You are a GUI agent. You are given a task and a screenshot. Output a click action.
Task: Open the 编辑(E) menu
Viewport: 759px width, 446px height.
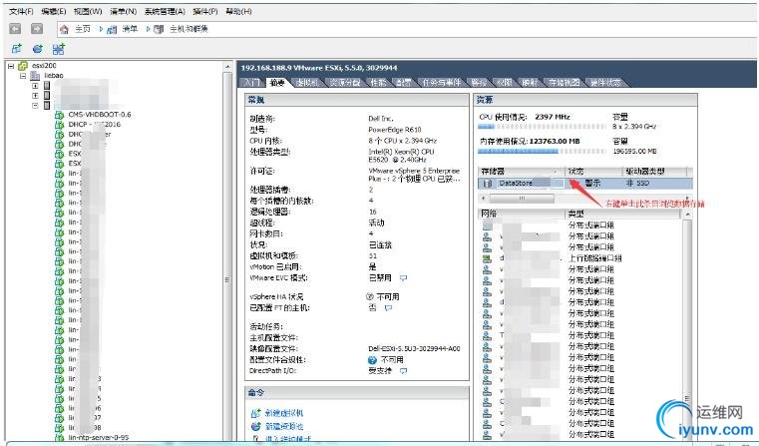pyautogui.click(x=54, y=11)
